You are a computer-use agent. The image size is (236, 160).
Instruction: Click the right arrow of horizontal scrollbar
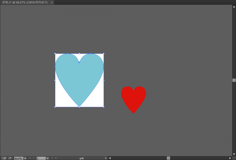pyautogui.click(x=230, y=158)
